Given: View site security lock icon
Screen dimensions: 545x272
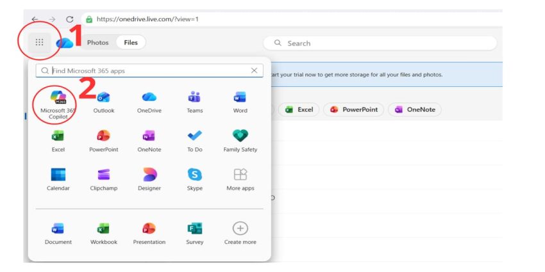Looking at the screenshot, I should click(x=89, y=19).
